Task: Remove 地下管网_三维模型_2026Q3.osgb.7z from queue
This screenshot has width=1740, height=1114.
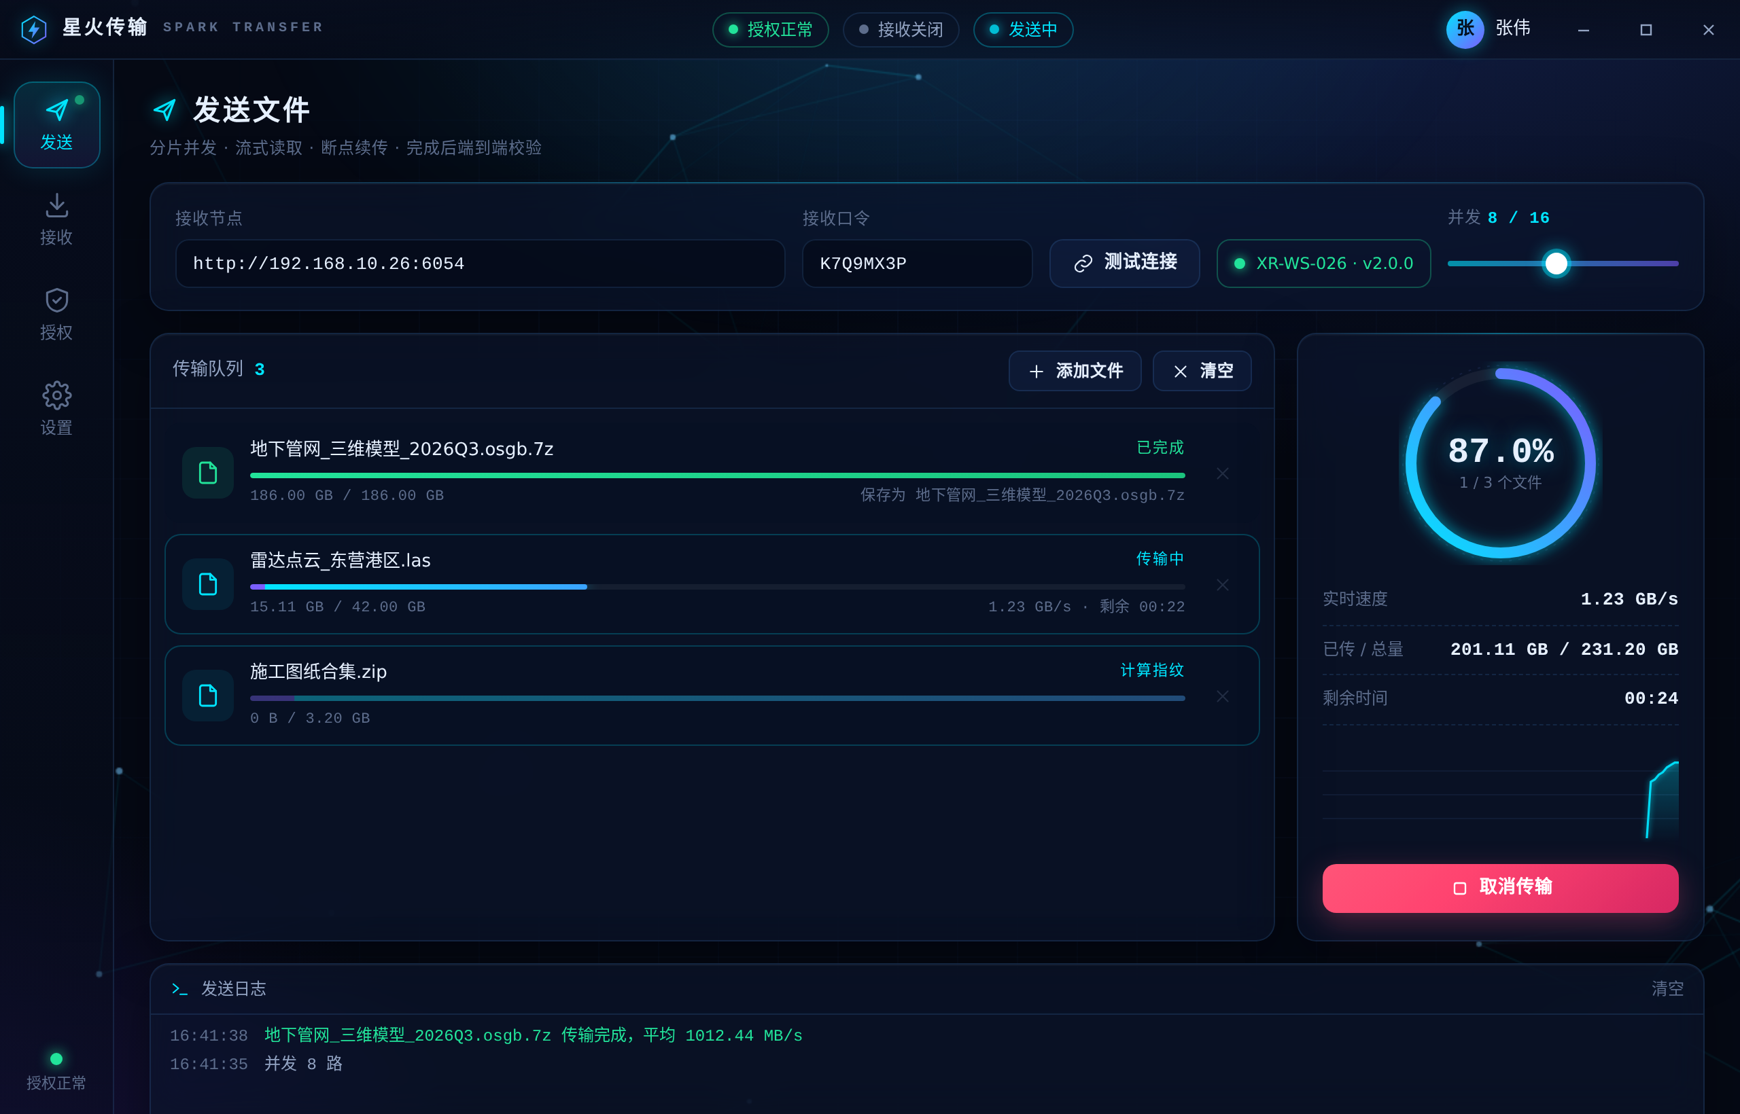Action: point(1223,474)
